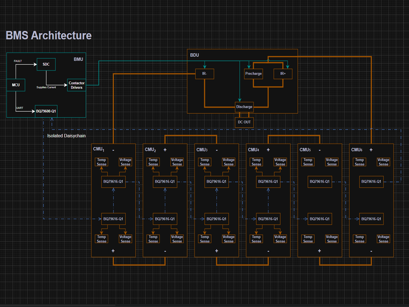Select CMU3 upper Voltage Sense box
409x307 pixels.
229,162
